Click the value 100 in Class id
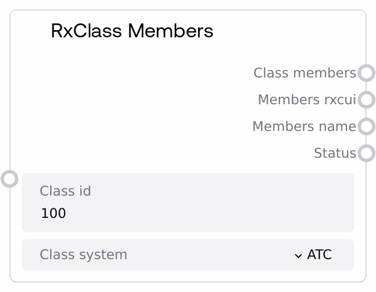This screenshot has height=292, width=376. [x=54, y=213]
